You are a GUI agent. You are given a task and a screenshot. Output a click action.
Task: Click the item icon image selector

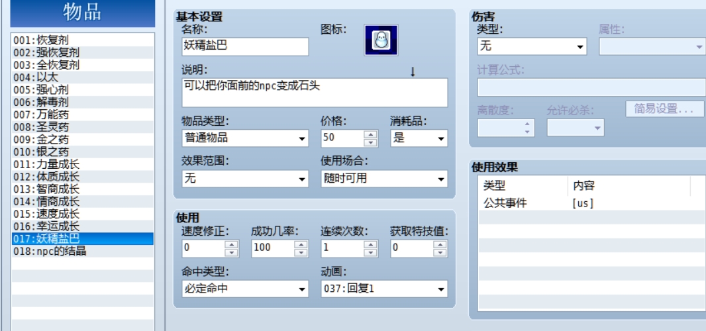pyautogui.click(x=381, y=40)
